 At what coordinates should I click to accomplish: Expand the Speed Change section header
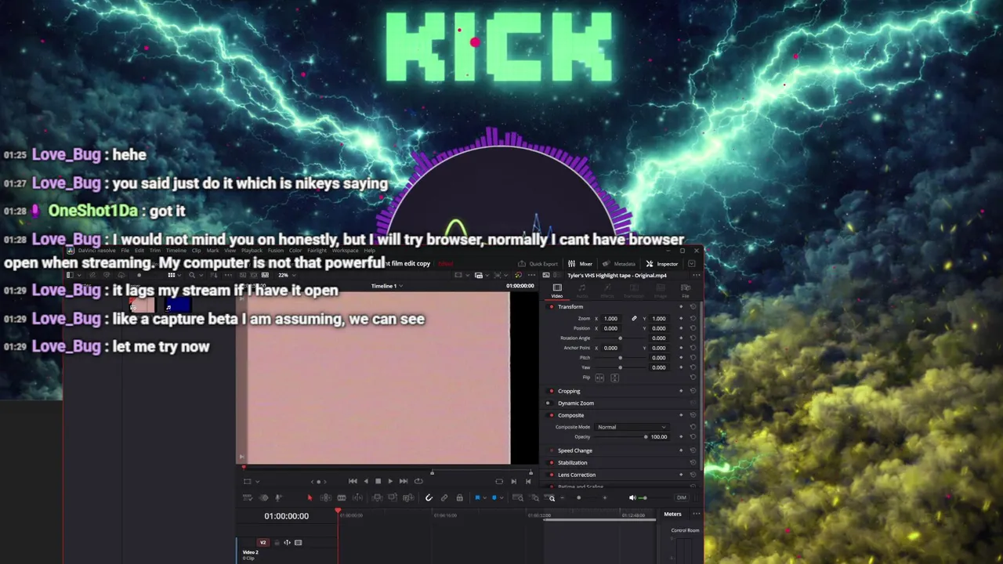click(575, 450)
